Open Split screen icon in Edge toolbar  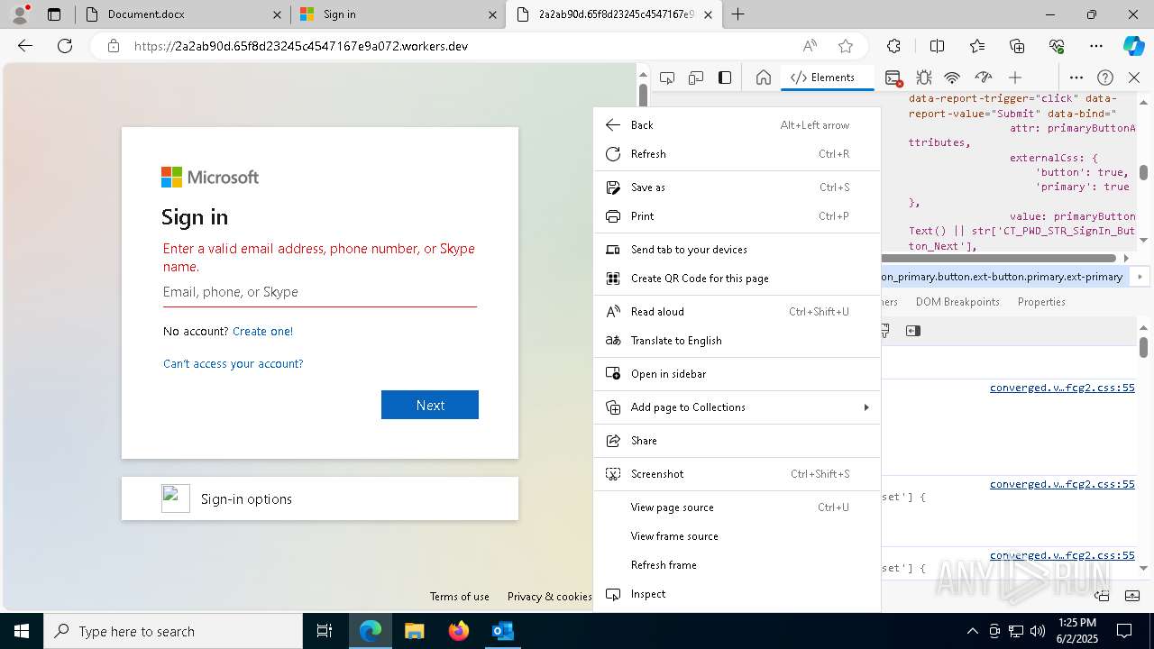[x=937, y=46]
